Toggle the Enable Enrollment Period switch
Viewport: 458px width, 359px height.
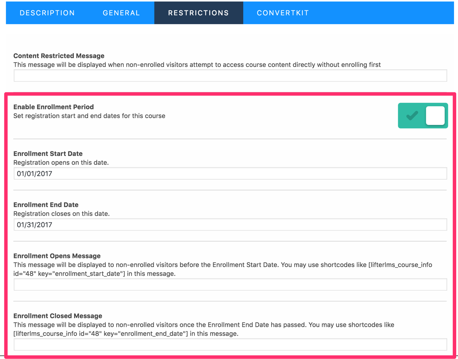423,116
